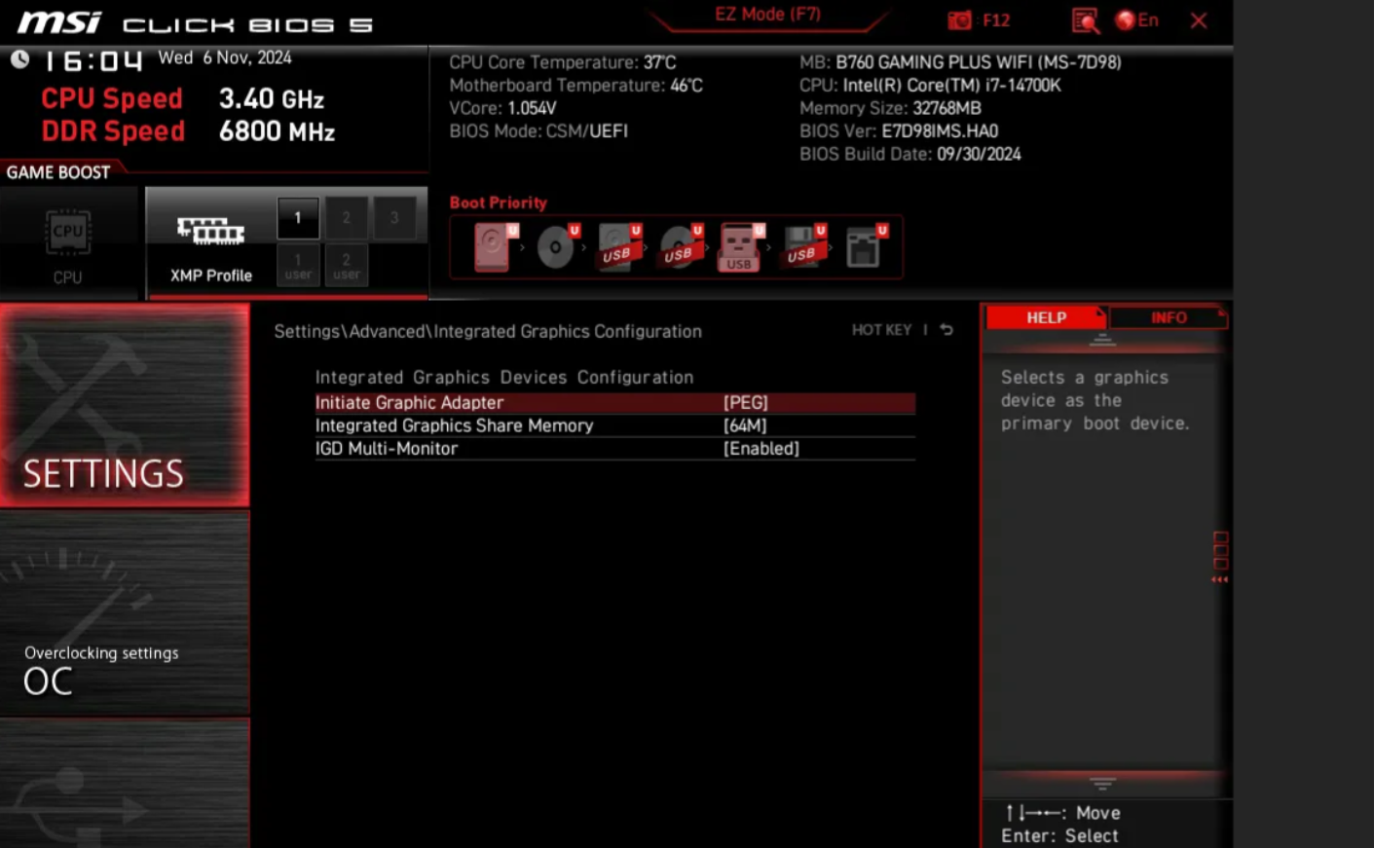This screenshot has width=1374, height=848.
Task: Enable XMP profile 1
Action: (298, 218)
